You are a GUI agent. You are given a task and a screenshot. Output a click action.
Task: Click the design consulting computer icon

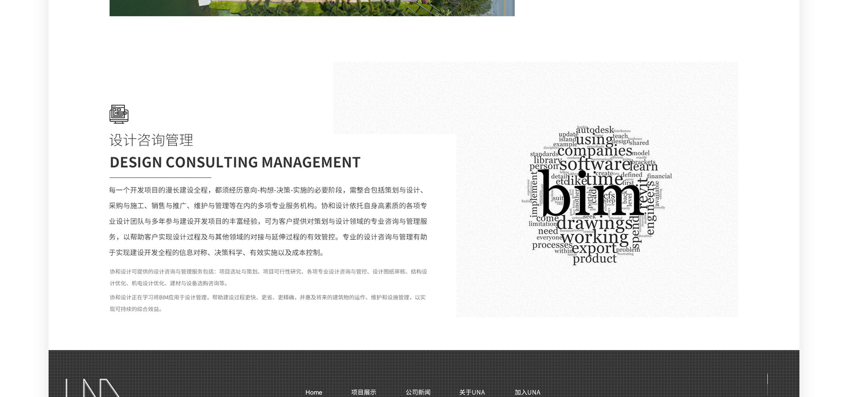(119, 114)
